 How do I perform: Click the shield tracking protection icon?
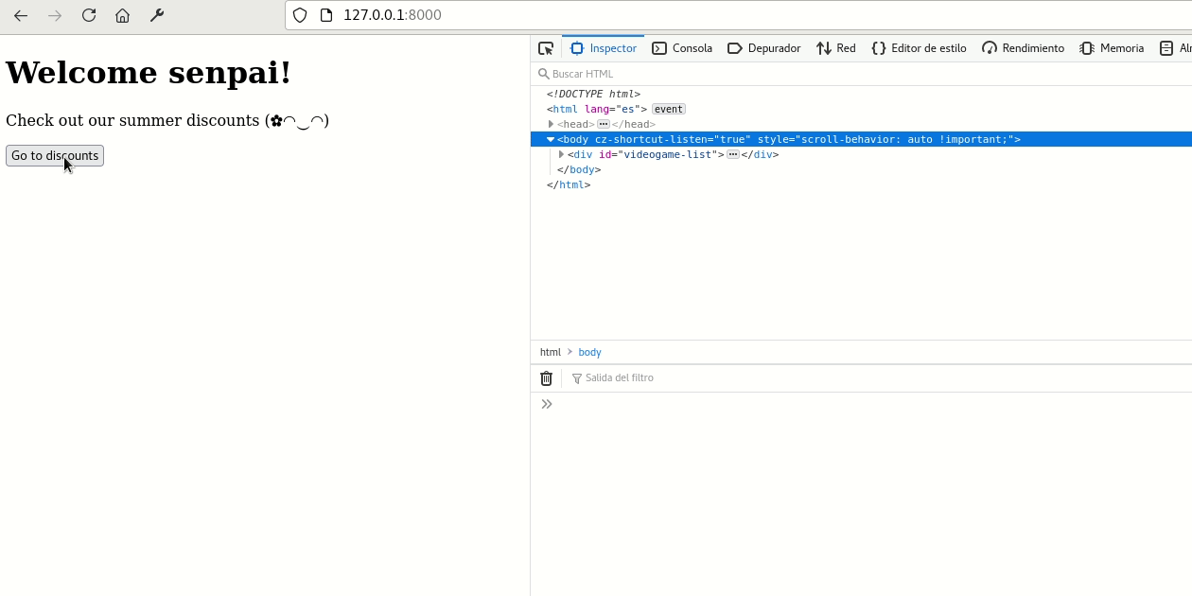point(300,15)
